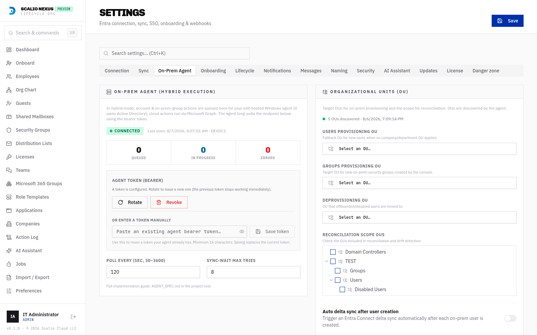Enable Auto delta sync after user creation
The image size is (537, 335).
(x=510, y=318)
